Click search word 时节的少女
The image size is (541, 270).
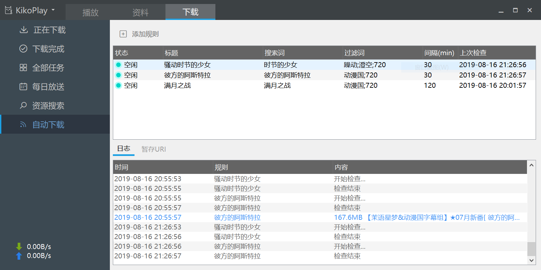[281, 65]
